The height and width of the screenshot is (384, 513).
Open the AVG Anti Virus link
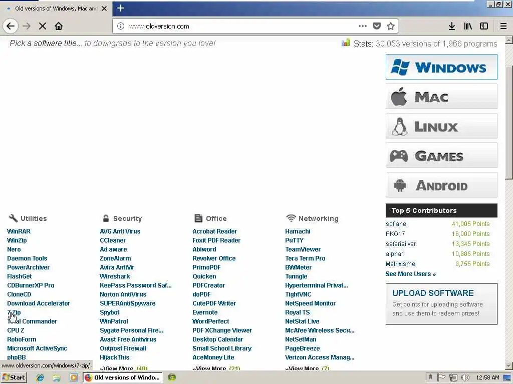pyautogui.click(x=120, y=231)
